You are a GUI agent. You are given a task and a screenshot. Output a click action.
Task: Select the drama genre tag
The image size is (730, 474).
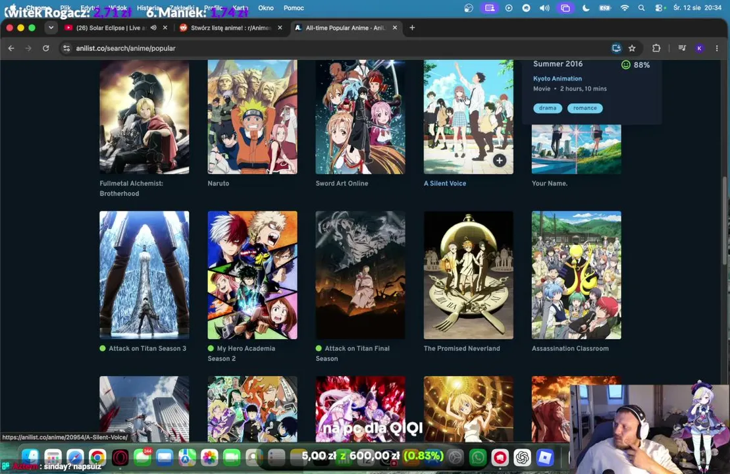point(548,108)
